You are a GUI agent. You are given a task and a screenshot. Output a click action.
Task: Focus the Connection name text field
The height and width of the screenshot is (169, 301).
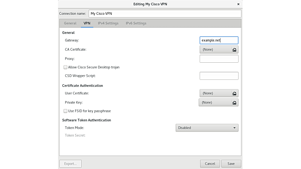[164, 14]
